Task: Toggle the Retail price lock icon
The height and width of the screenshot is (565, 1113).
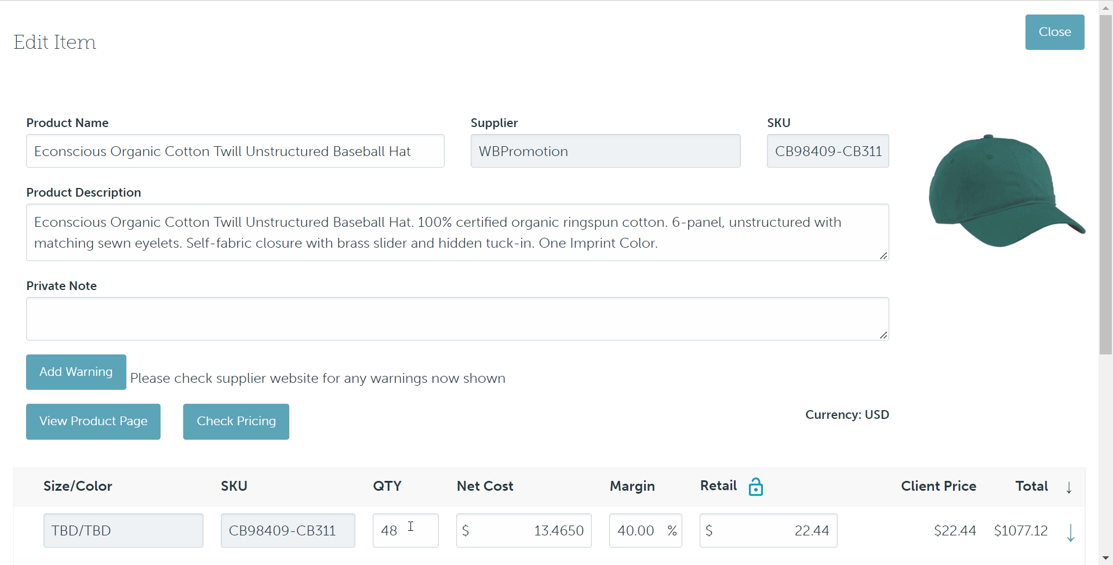Action: point(755,487)
